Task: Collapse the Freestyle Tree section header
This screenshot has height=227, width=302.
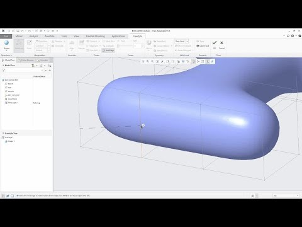Action: (10, 133)
